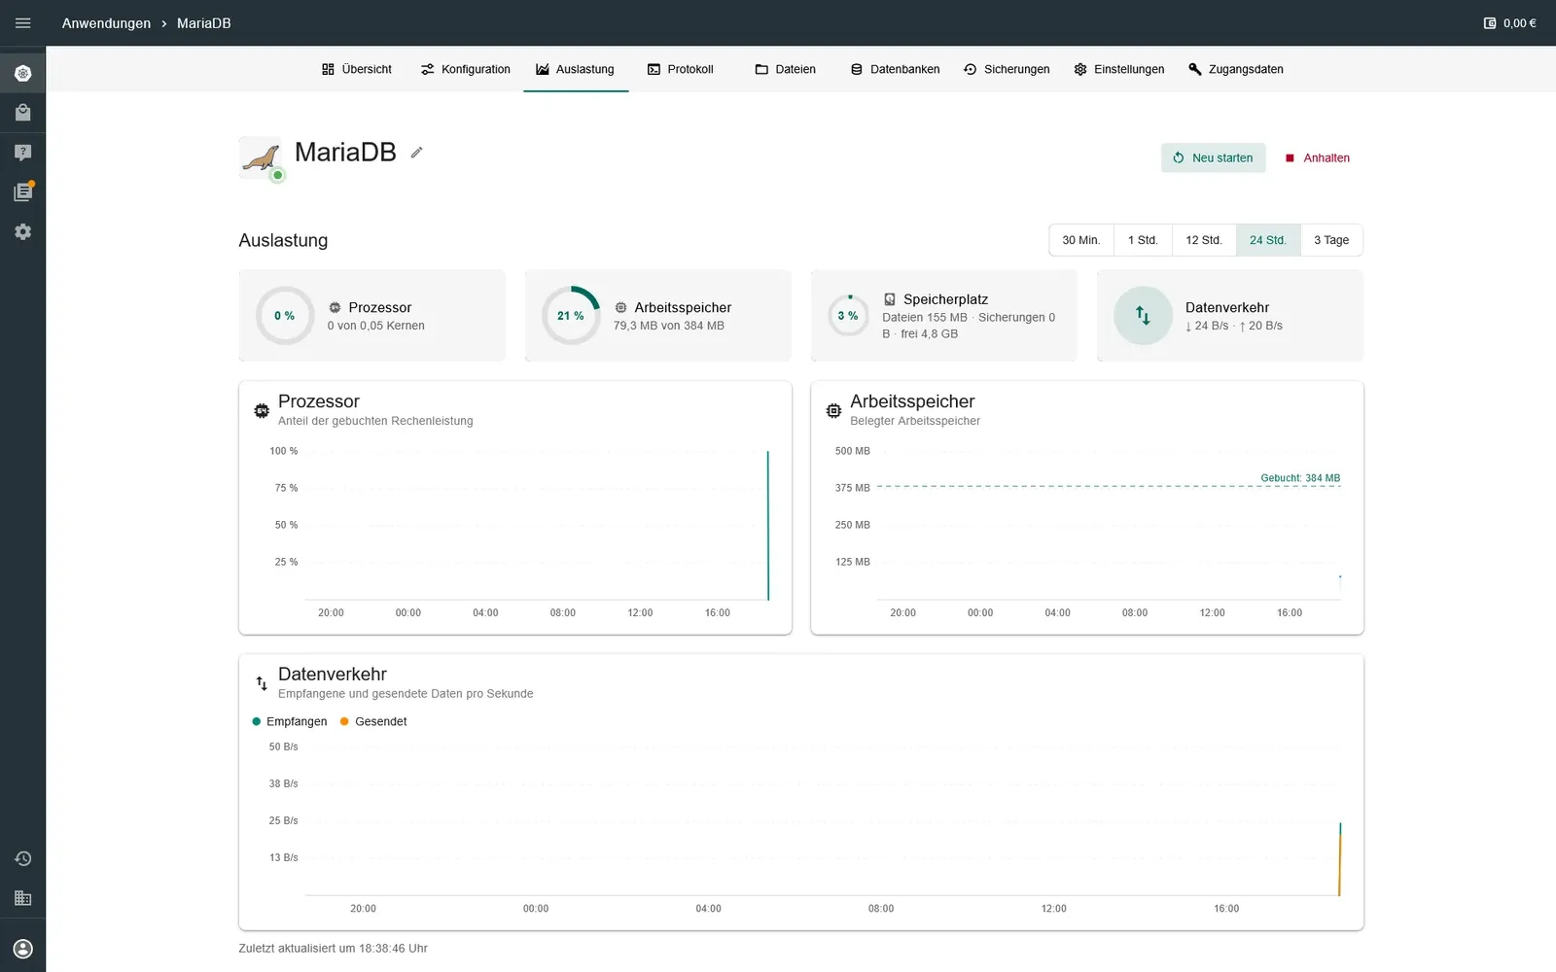Select the 1 Std. time range
The width and height of the screenshot is (1556, 972).
click(1143, 240)
